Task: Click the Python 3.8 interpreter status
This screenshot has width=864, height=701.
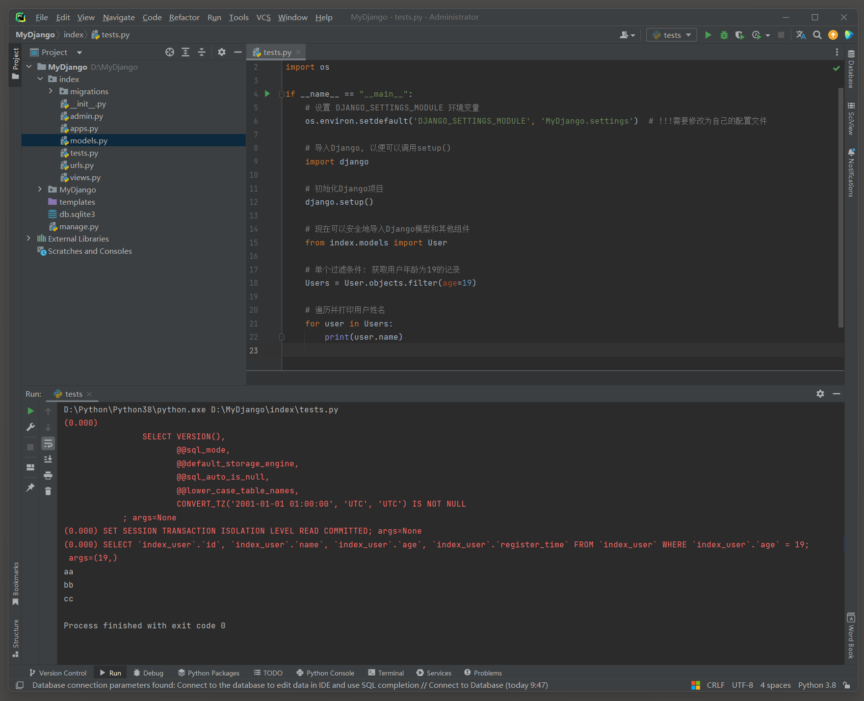Action: 817,685
